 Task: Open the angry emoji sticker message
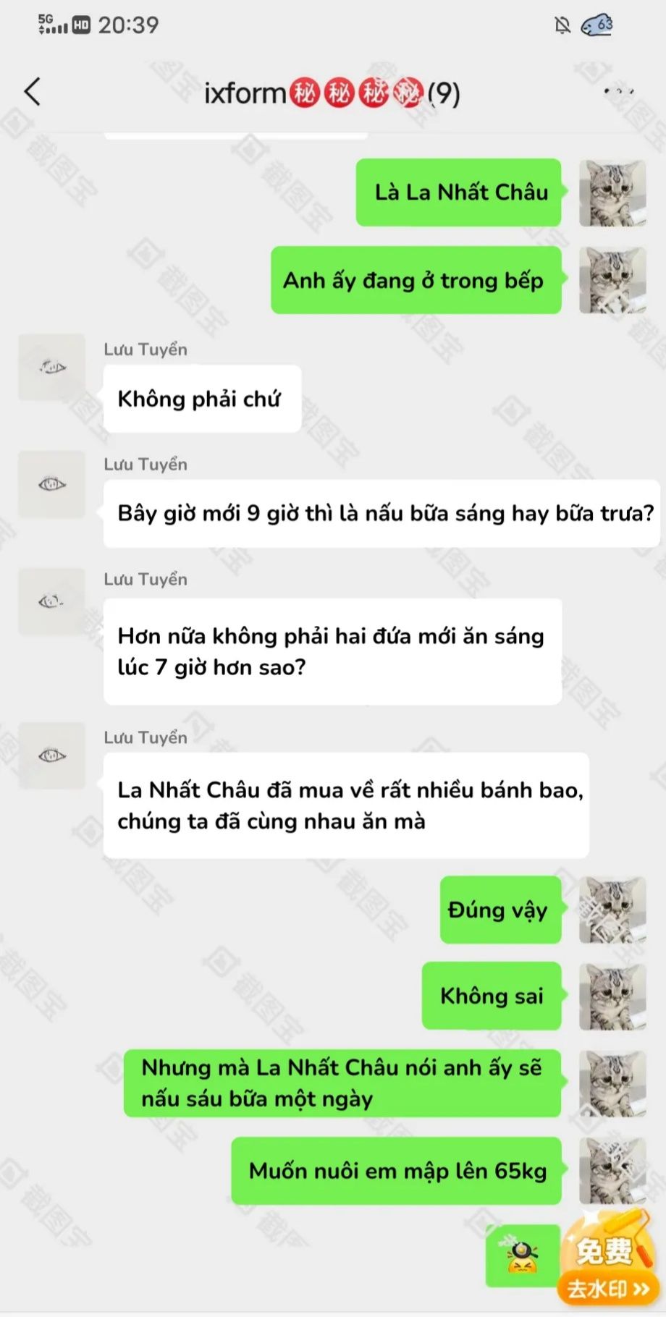point(523,1255)
